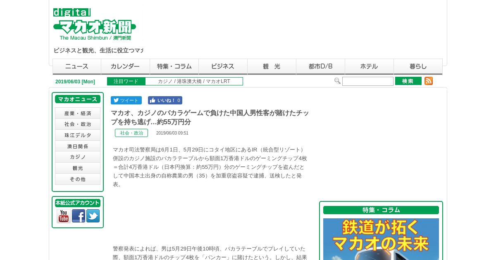Open 都市D/B in the navigation bar
Viewport: 496px width, 260px height.
pos(321,66)
